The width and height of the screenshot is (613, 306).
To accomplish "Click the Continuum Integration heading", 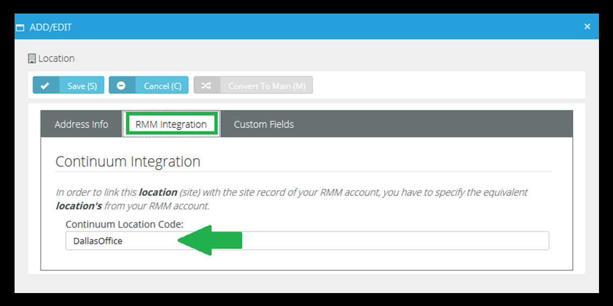I will [x=128, y=161].
